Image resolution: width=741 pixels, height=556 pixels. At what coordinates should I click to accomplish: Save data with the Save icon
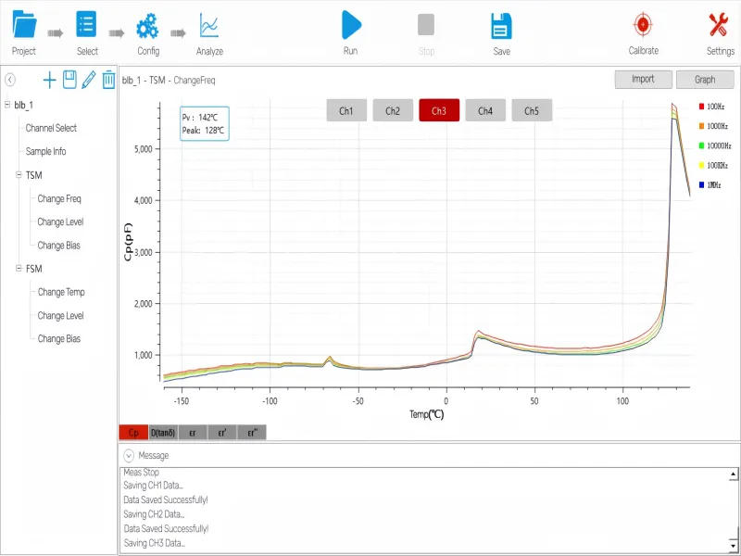(501, 25)
